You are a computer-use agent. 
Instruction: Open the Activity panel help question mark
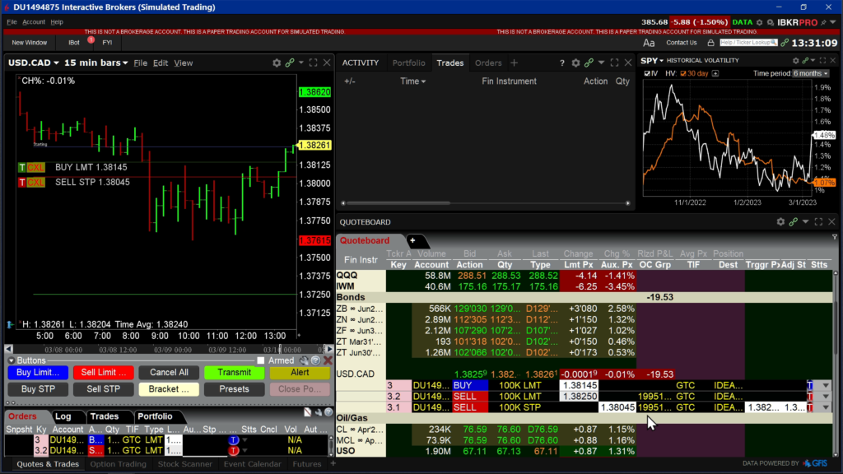tap(562, 63)
